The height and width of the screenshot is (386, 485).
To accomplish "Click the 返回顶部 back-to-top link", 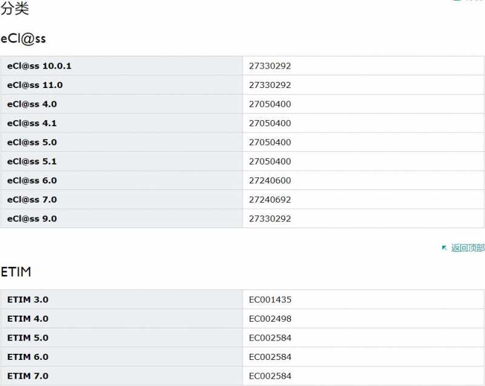I will click(467, 248).
